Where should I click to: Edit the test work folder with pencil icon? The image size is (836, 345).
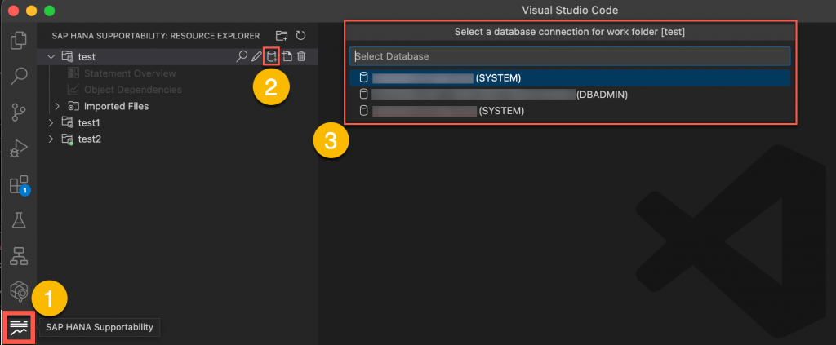(x=257, y=55)
